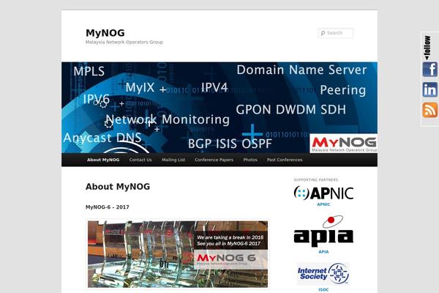Click the search magnifier icon
The width and height of the screenshot is (439, 293).
pos(323,33)
